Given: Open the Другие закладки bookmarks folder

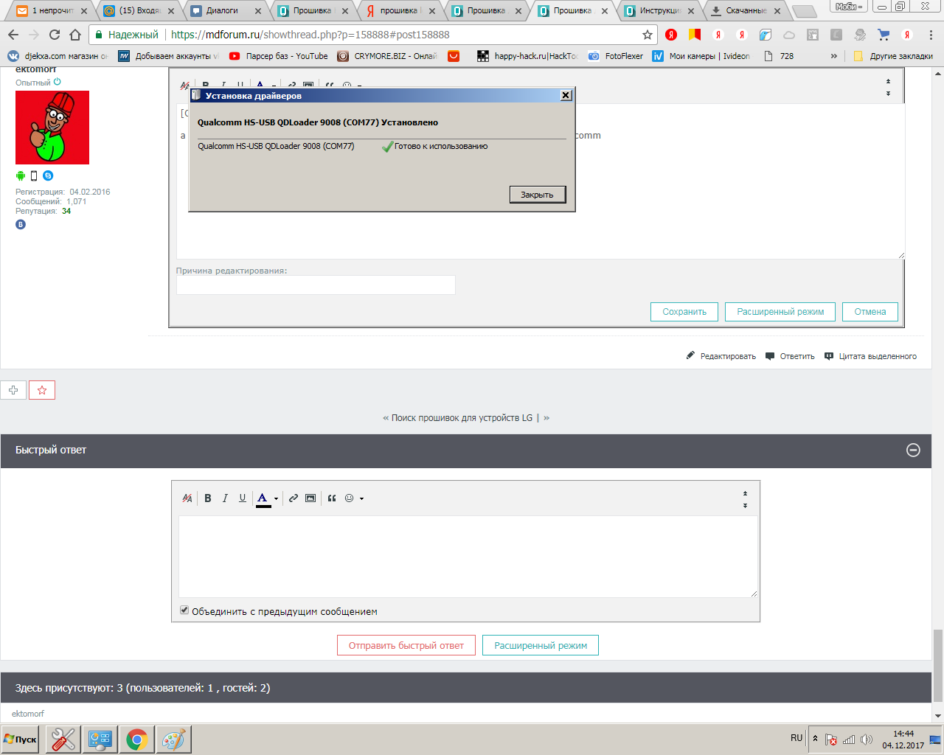Looking at the screenshot, I should click(x=893, y=56).
